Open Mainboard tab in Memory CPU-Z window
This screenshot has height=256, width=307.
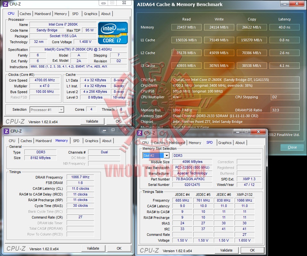click(44, 141)
